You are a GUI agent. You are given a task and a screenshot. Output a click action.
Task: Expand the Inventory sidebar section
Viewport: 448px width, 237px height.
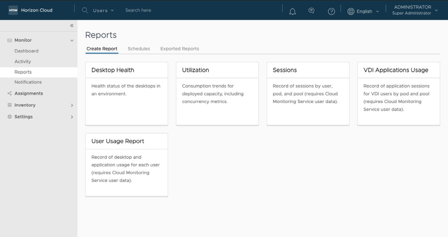pos(72,105)
